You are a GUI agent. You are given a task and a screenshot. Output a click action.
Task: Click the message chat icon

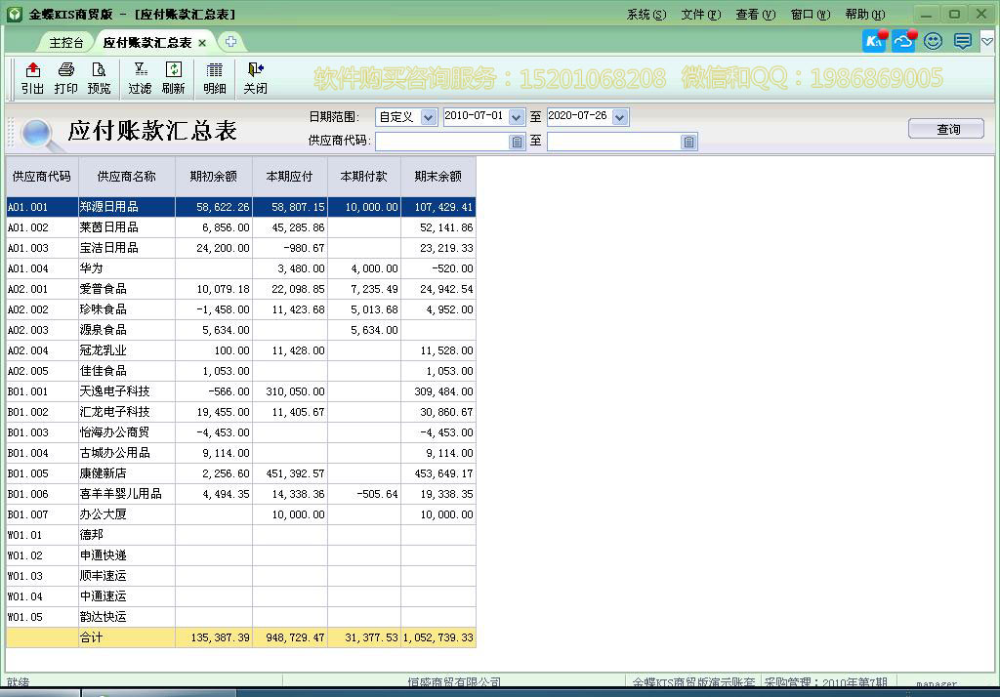pos(962,41)
